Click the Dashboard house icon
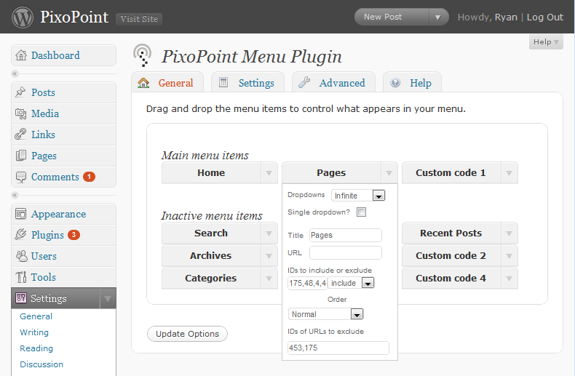The height and width of the screenshot is (376, 575). point(21,55)
